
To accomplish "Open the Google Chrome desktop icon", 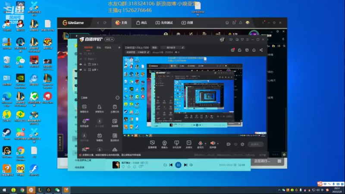I will 20,153.
